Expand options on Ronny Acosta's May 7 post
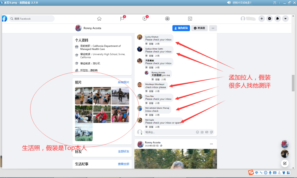Image resolution: width=297 pixels, height=178 pixels. click(211, 144)
